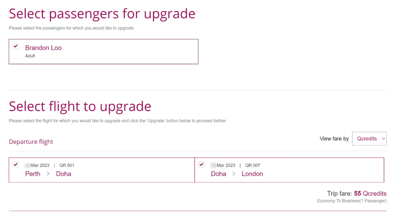
Task: Deselect the QR 901 Perth to Doha flight
Action: coord(15,164)
